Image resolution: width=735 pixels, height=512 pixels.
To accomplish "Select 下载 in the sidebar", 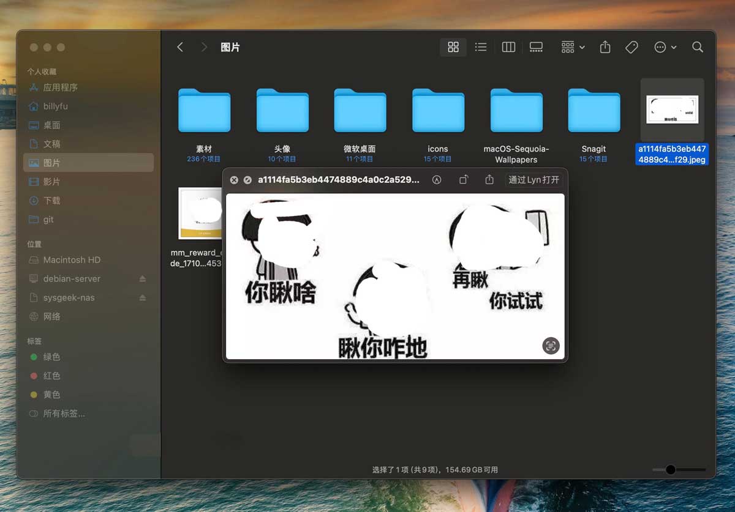I will point(52,201).
